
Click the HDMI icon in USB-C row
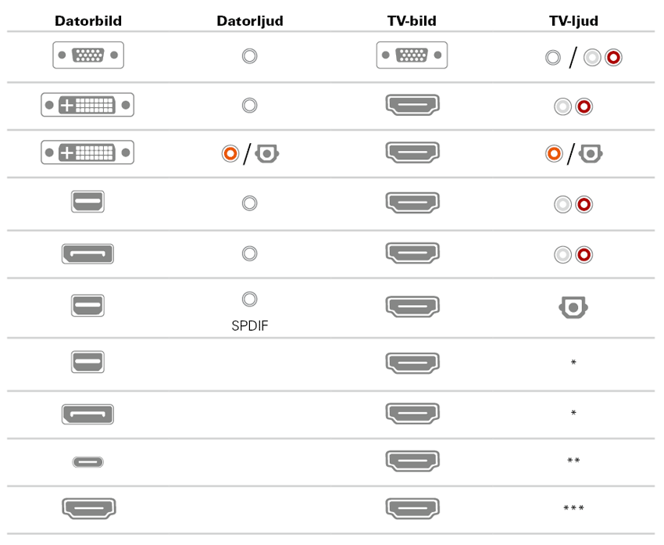pyautogui.click(x=412, y=461)
